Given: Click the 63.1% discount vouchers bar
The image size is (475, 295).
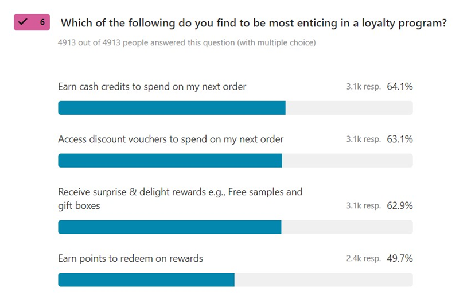Looking at the screenshot, I should (235, 161).
